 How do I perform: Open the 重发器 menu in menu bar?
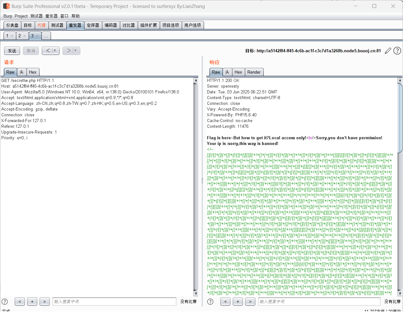tap(51, 16)
